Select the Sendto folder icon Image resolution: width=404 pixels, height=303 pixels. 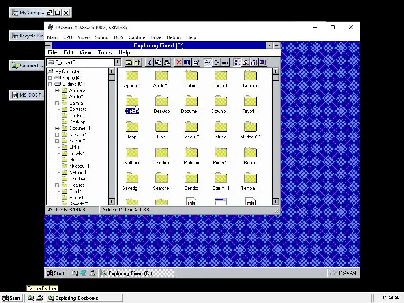click(x=191, y=178)
